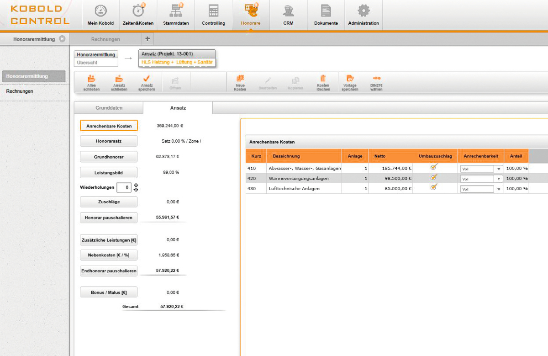Click HLS Heizung + Lüftung breadcrumb
This screenshot has width=548, height=356.
pos(177,62)
